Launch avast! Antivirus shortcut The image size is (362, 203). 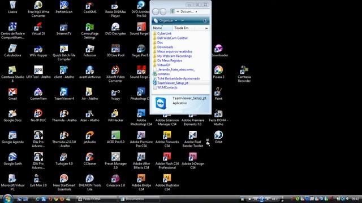(x=90, y=72)
